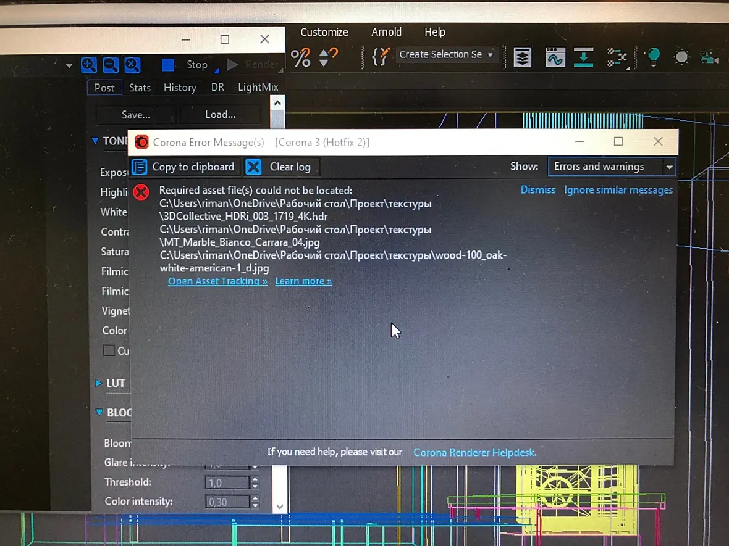Enable the Cu checkbox under Color
Screen dimensions: 729x546
pos(109,350)
